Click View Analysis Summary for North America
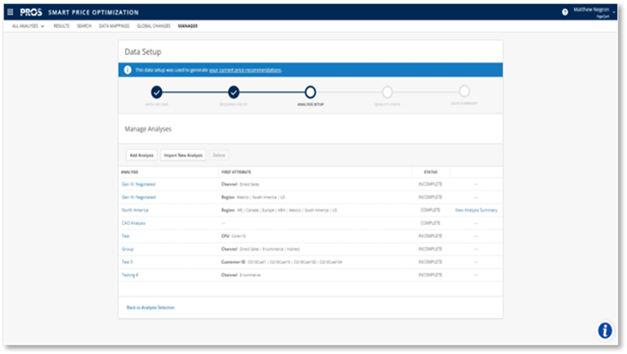The height and width of the screenshot is (354, 627). tap(476, 210)
